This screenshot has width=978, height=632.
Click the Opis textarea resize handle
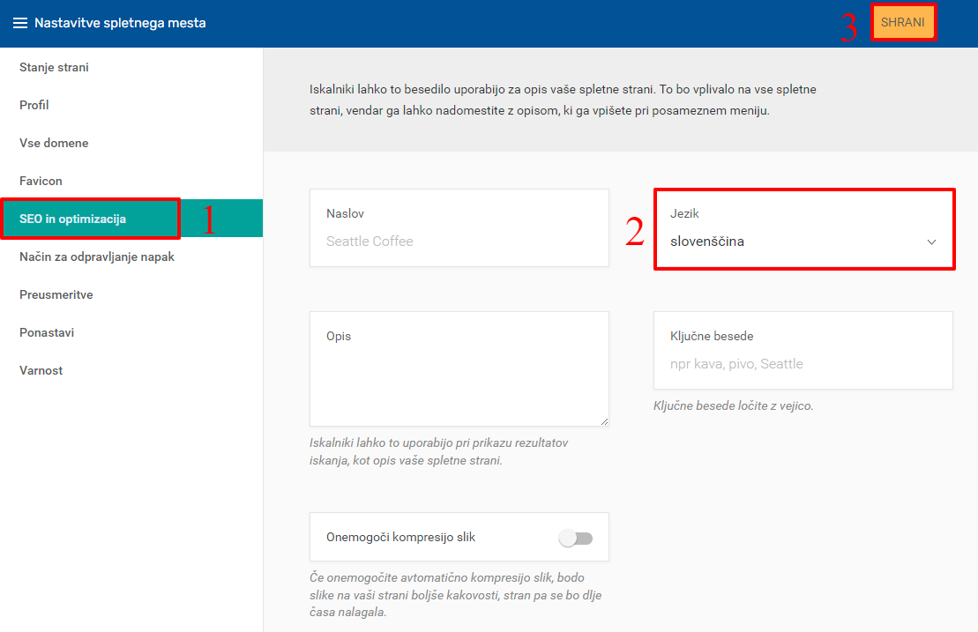pos(604,422)
